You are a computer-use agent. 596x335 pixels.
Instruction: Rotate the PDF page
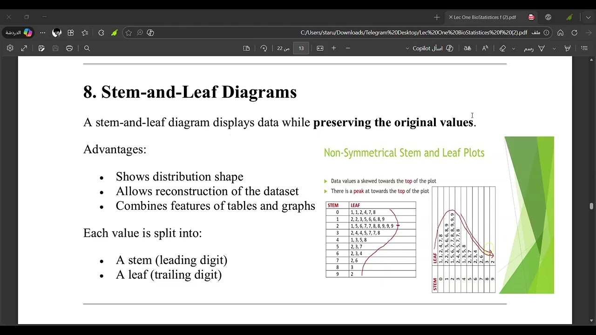point(264,48)
